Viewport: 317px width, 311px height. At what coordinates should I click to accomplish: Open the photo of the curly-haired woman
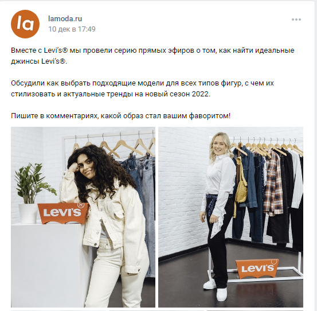point(83,217)
